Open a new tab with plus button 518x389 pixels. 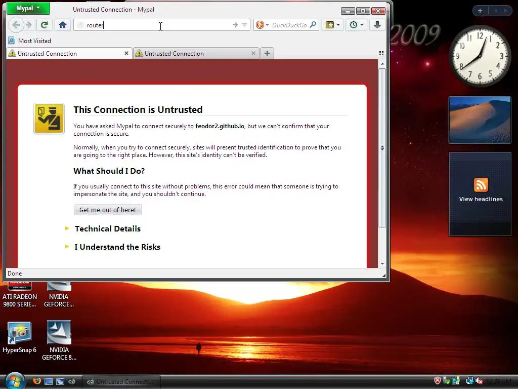pyautogui.click(x=267, y=53)
